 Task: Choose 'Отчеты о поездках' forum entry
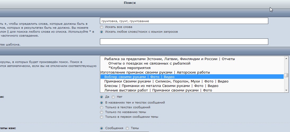(x=149, y=63)
